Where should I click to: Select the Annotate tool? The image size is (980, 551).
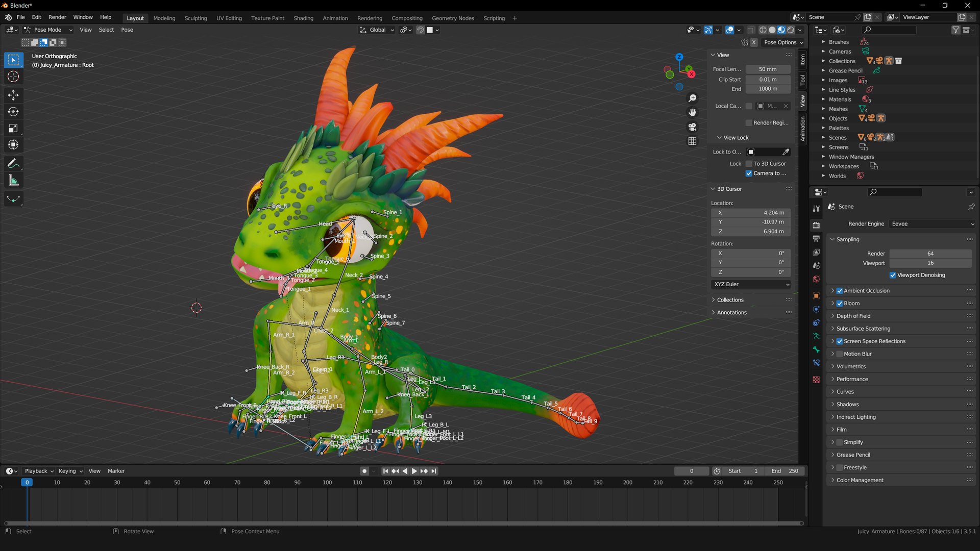click(13, 164)
